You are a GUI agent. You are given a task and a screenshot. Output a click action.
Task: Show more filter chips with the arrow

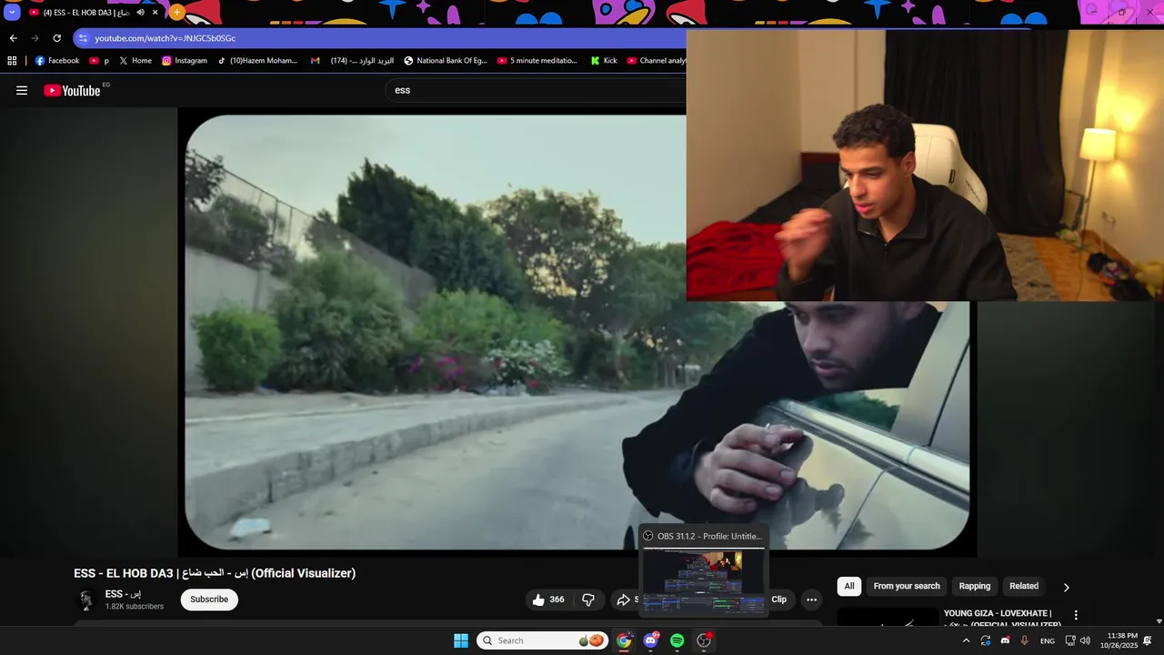[1066, 587]
